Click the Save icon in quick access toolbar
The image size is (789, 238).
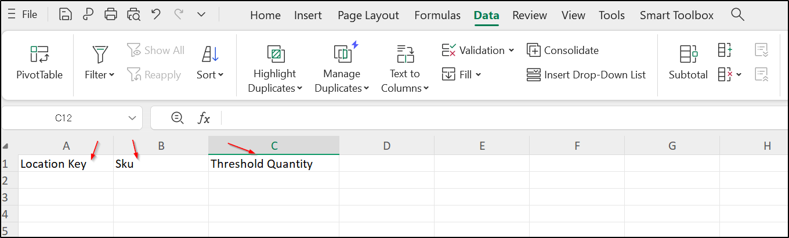point(66,15)
